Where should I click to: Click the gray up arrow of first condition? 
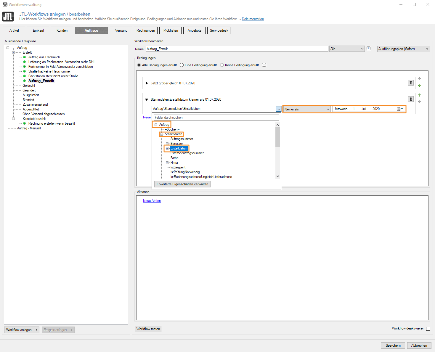(x=419, y=79)
